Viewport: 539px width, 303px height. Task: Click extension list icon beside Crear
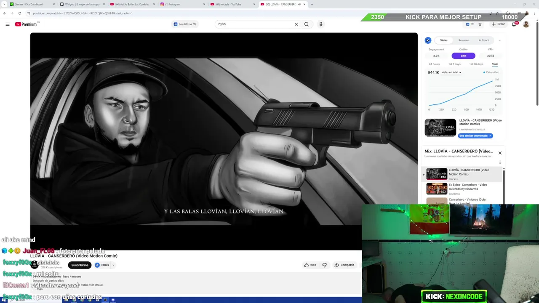[472, 24]
